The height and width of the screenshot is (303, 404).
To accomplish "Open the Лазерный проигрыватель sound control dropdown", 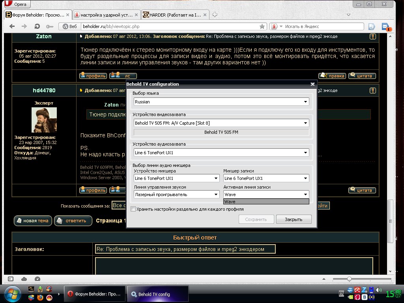I will [176, 195].
